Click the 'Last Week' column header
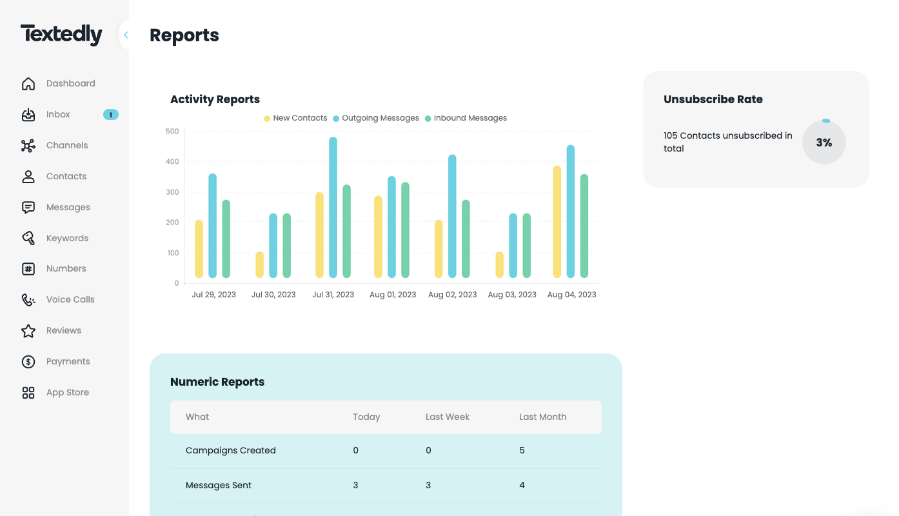Screen dimensions: 899x516 point(448,417)
